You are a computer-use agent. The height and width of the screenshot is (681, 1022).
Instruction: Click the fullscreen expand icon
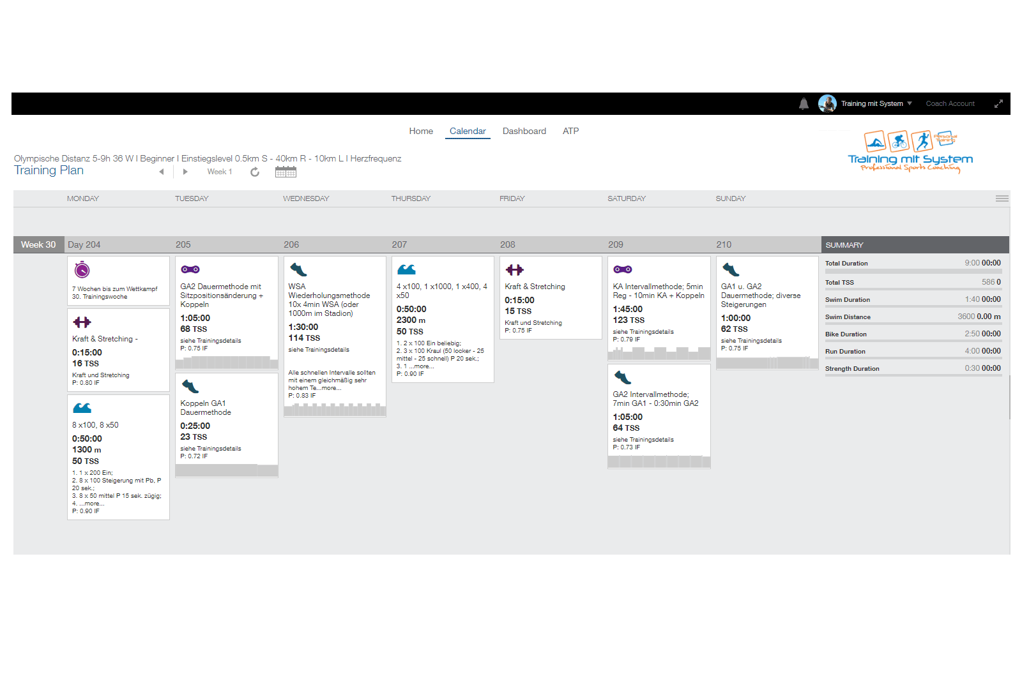(x=998, y=104)
